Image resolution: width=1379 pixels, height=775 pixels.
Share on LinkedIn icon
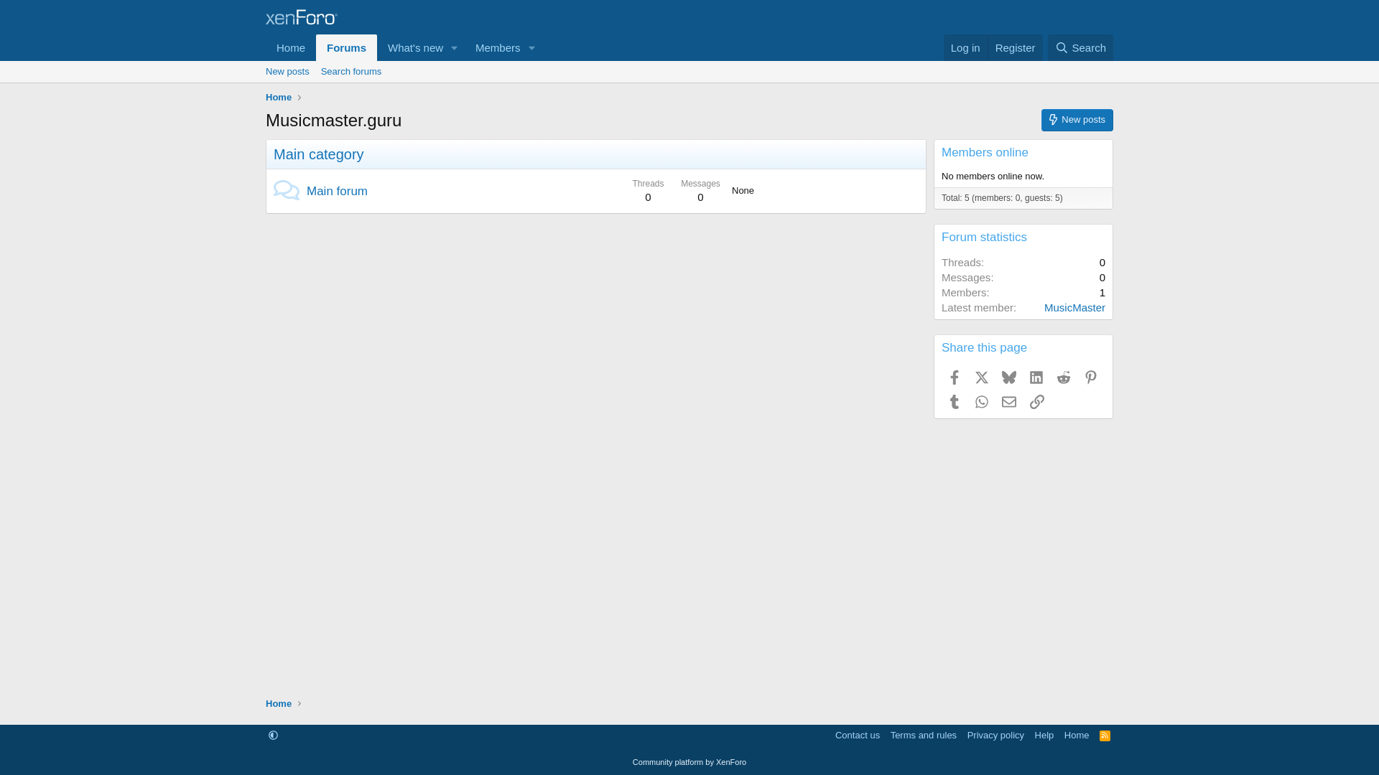(1036, 377)
